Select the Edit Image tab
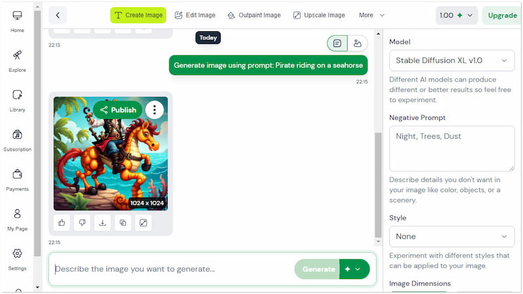Image resolution: width=523 pixels, height=294 pixels. (x=195, y=15)
